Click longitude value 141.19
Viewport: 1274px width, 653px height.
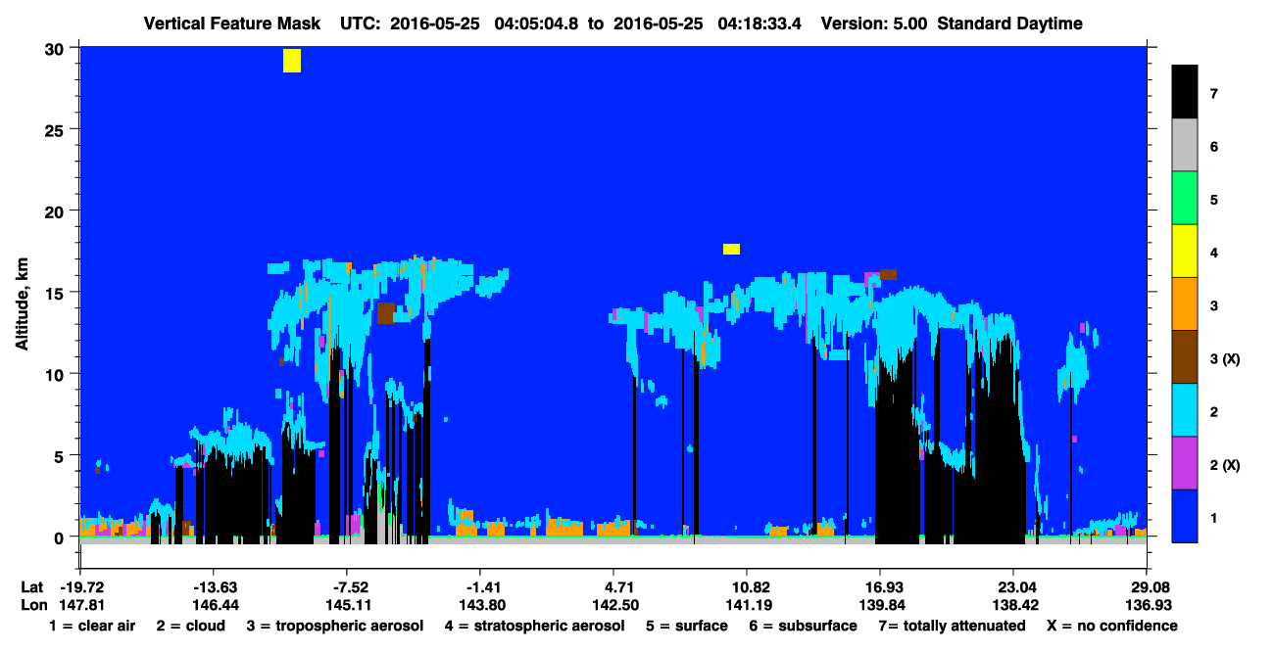749,604
